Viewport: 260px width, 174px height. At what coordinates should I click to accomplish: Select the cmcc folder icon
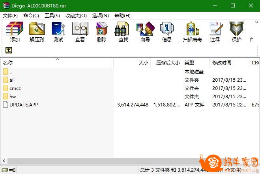coord(6,88)
